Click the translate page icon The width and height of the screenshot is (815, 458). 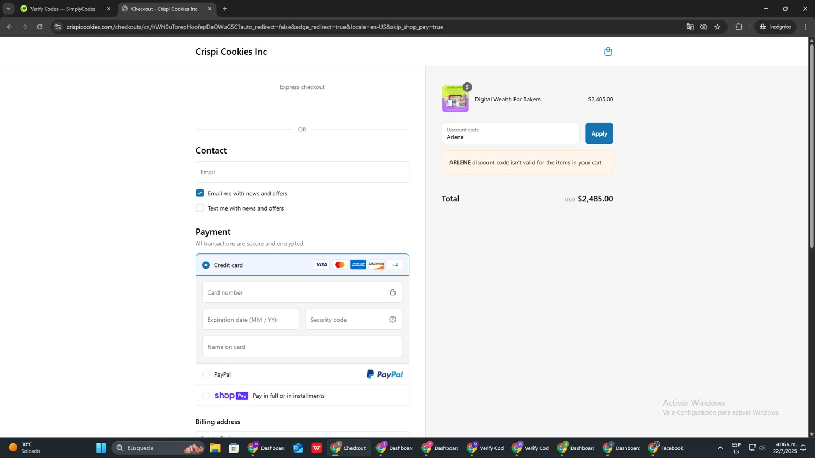[690, 27]
